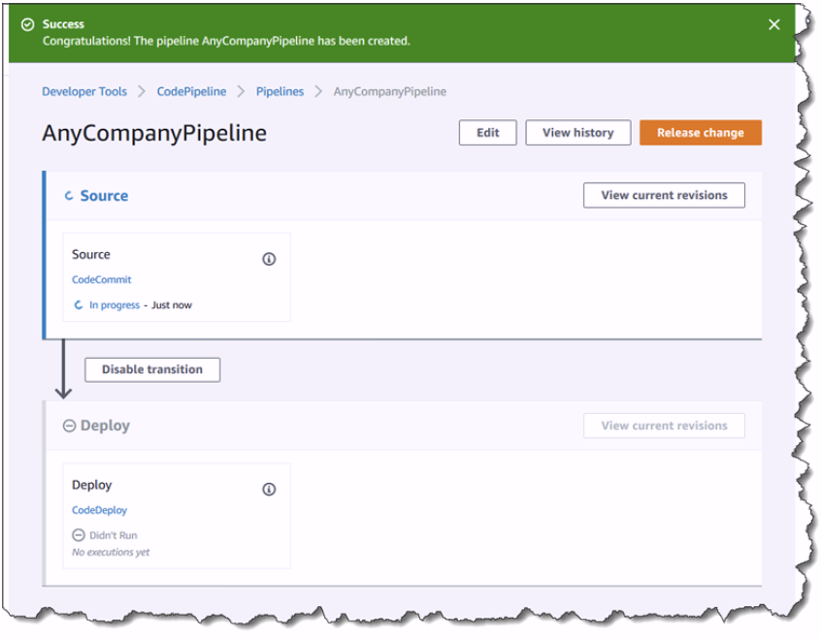The height and width of the screenshot is (639, 821).
Task: Click the Source action card title
Action: pyautogui.click(x=91, y=255)
